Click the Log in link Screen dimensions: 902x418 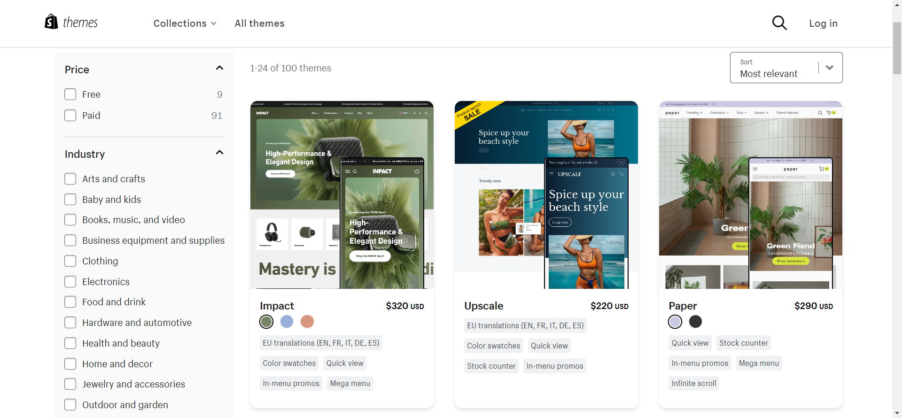click(x=823, y=23)
